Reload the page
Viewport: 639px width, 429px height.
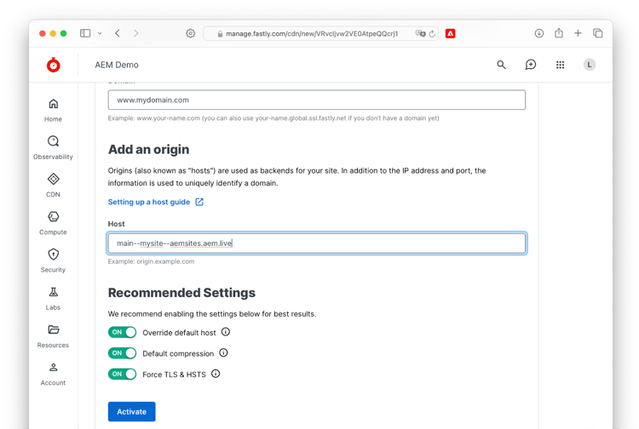pos(432,34)
